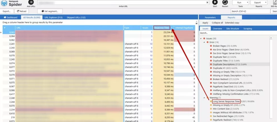Select the Issues sub-tab
Viewport: 277px width, 122px height.
tap(205, 29)
